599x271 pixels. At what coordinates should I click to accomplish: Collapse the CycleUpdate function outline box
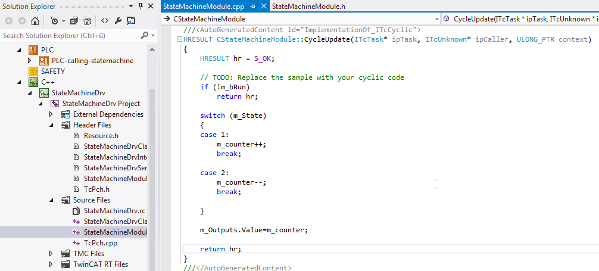[180, 39]
